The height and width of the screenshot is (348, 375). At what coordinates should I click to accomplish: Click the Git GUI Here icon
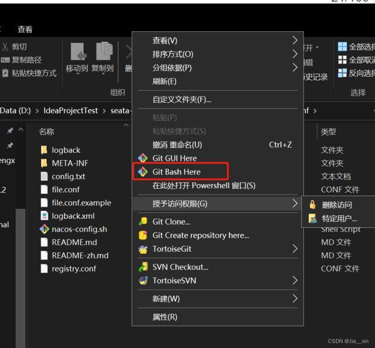point(142,158)
